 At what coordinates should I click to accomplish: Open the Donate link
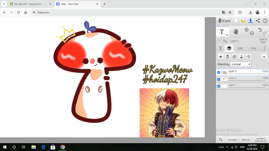point(232,140)
